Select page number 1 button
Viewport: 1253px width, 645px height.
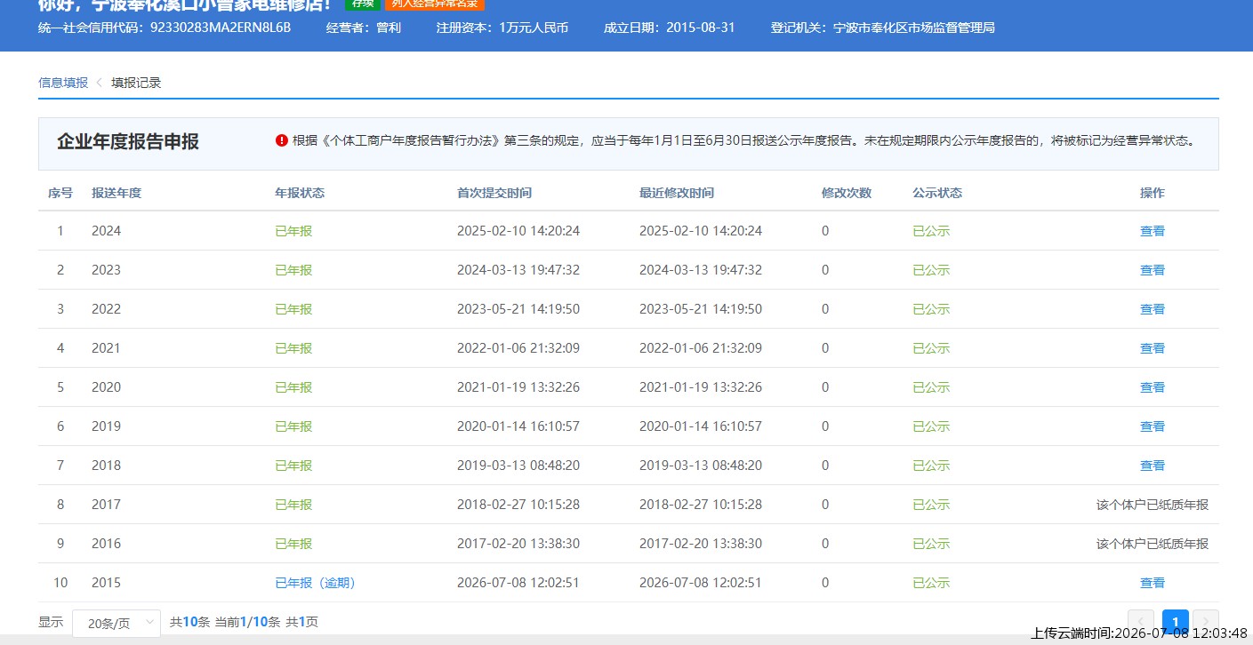point(1176,622)
